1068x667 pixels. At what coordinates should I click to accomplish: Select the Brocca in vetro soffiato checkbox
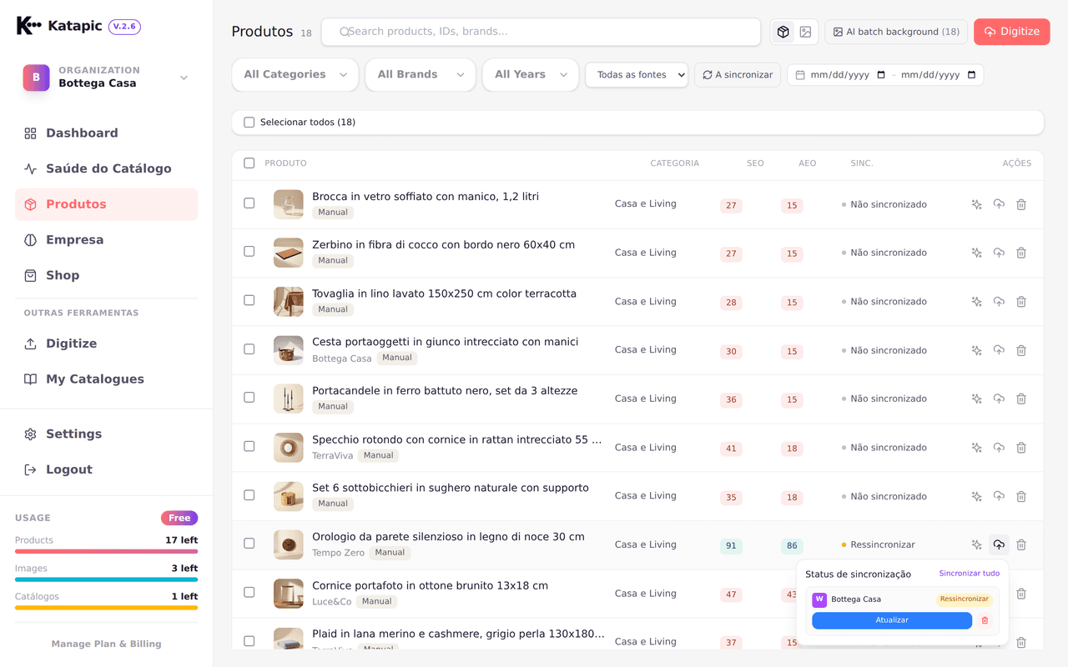point(249,203)
